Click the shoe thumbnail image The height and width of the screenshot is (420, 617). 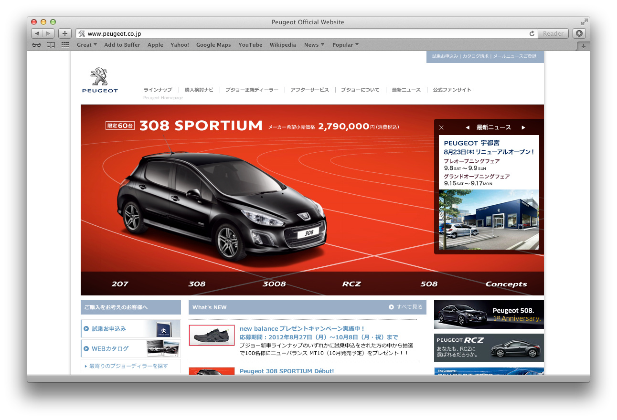pyautogui.click(x=212, y=335)
